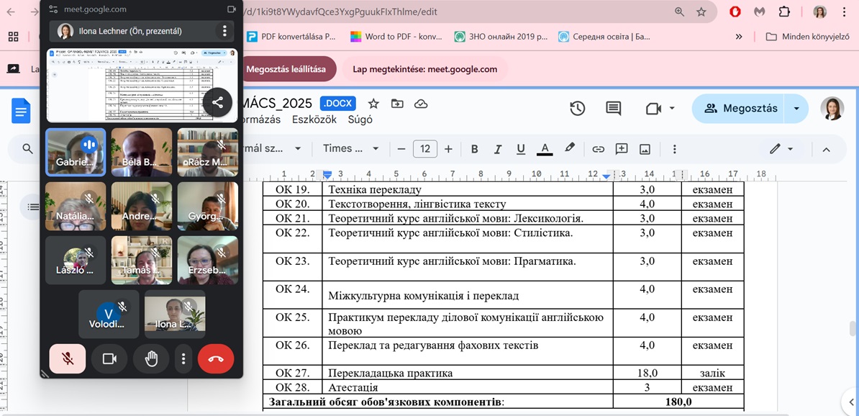Unmute microphone in Meet panel
Image resolution: width=859 pixels, height=416 pixels.
pyautogui.click(x=68, y=358)
